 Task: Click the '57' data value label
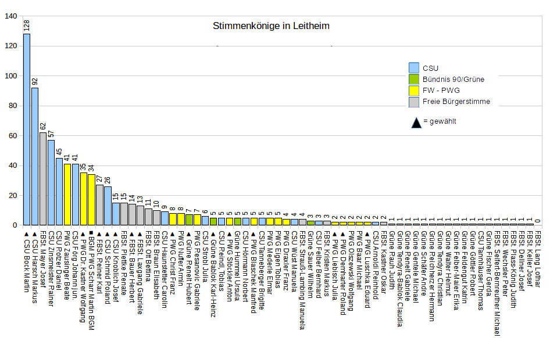point(51,134)
